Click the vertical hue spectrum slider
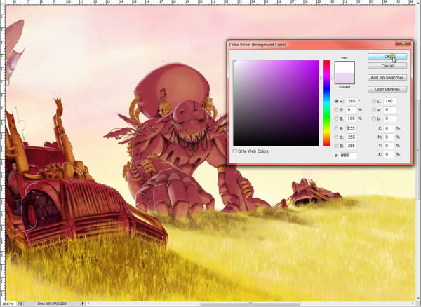The width and height of the screenshot is (421, 307). point(326,103)
